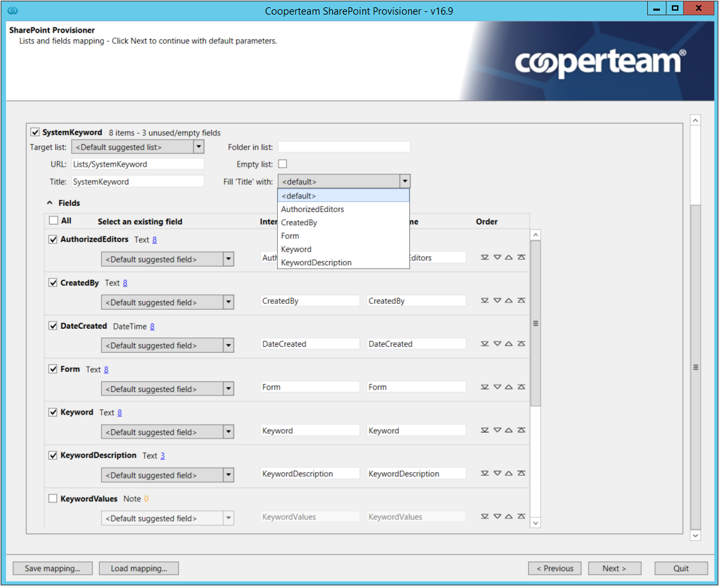Move the AuthorizedEditors field to the bottom
Screen dimensions: 719x586
(484, 257)
